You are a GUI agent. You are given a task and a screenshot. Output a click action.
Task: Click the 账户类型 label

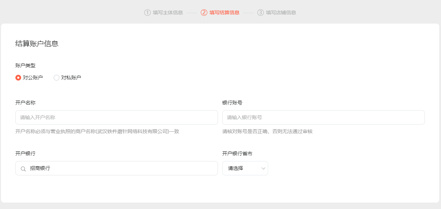coord(25,65)
